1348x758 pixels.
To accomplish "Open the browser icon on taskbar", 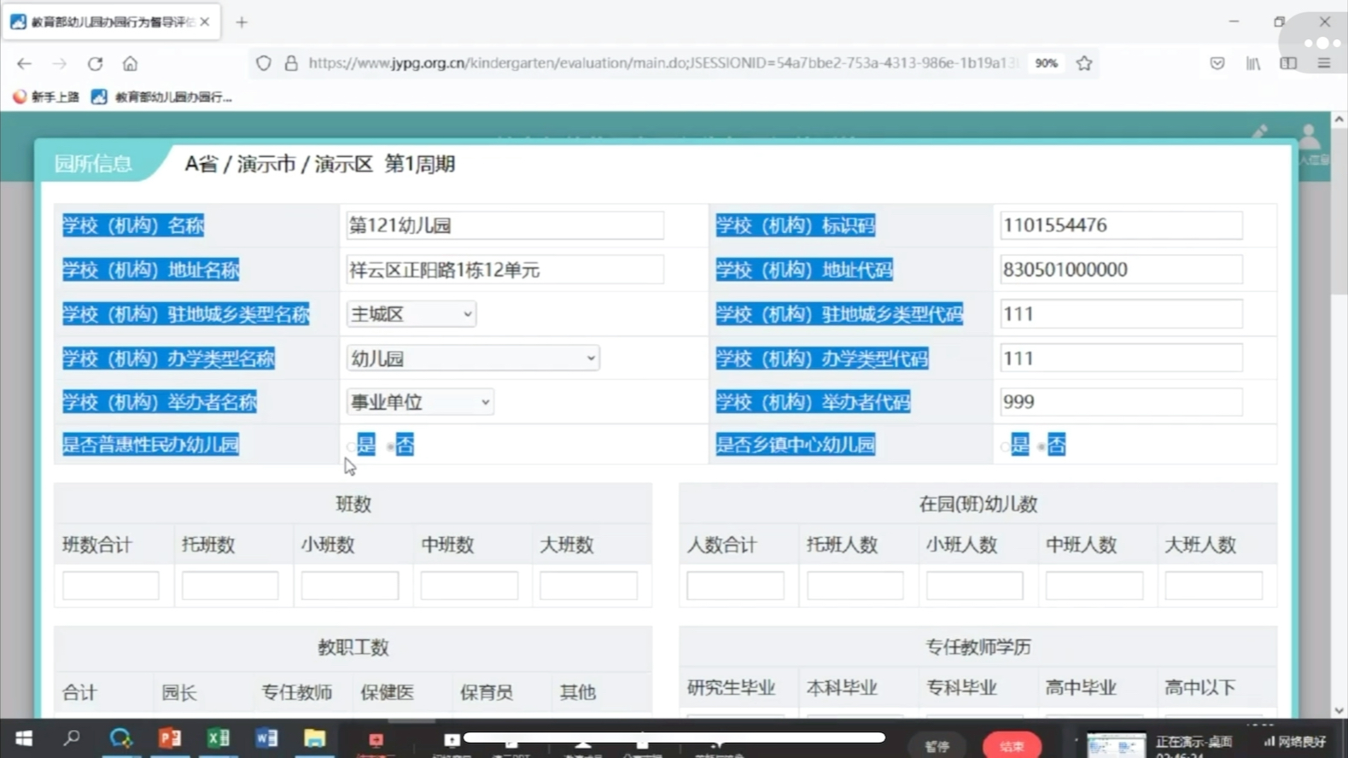I will [x=120, y=738].
